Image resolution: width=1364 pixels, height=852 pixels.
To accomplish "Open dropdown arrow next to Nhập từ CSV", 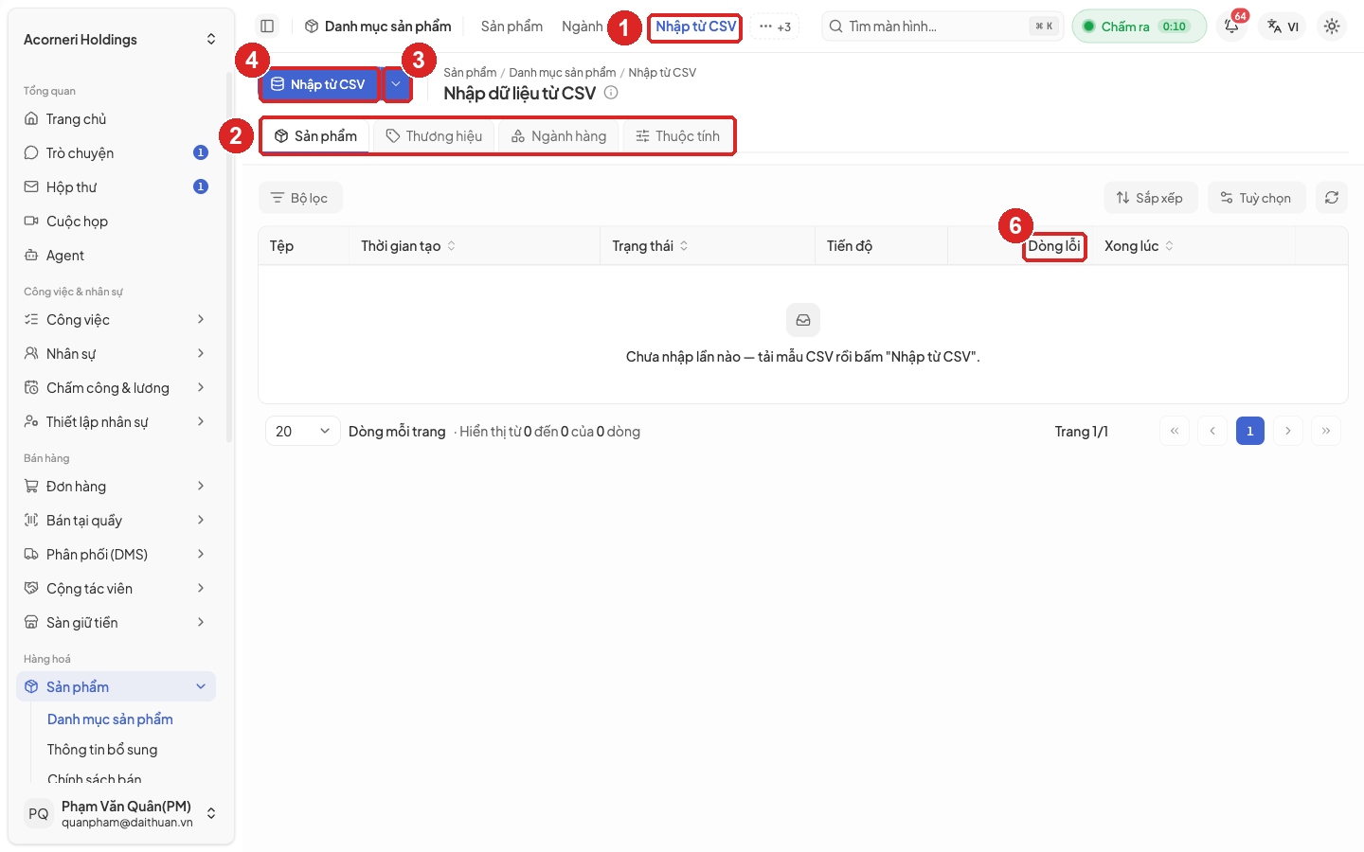I will 397,84.
